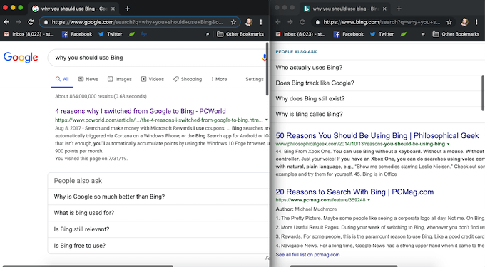Open Gmail Inbox bookmark in Bing window
The height and width of the screenshot is (267, 485).
click(x=300, y=34)
